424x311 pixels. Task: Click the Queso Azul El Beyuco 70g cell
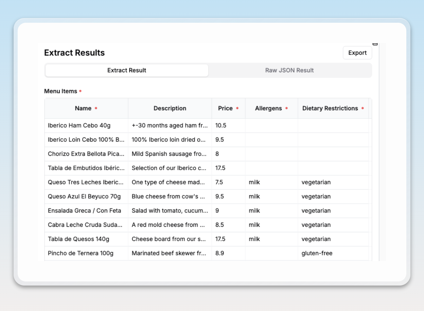(x=84, y=197)
